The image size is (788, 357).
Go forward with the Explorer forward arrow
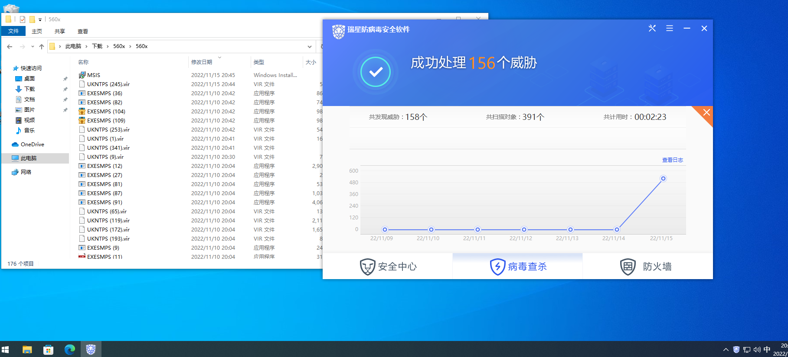pyautogui.click(x=22, y=47)
